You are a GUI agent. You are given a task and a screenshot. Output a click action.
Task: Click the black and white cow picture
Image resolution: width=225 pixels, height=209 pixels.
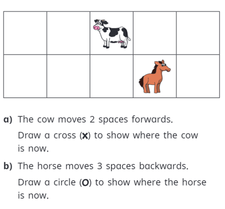112,34
